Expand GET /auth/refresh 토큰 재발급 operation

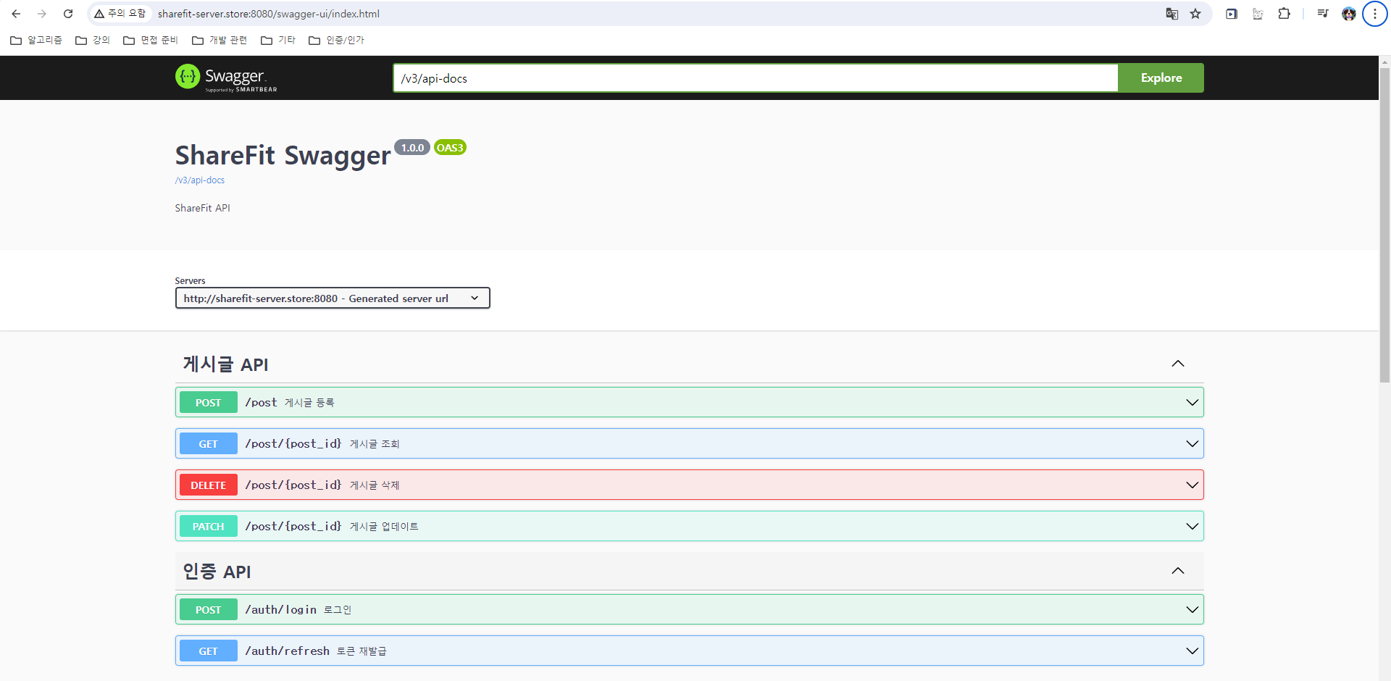click(x=689, y=651)
